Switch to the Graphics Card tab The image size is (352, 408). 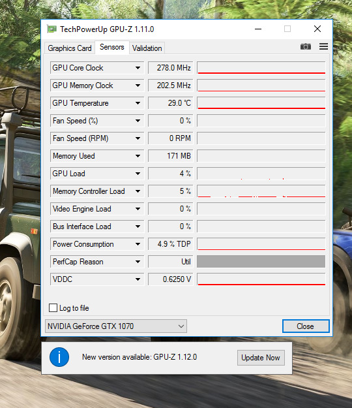click(70, 48)
